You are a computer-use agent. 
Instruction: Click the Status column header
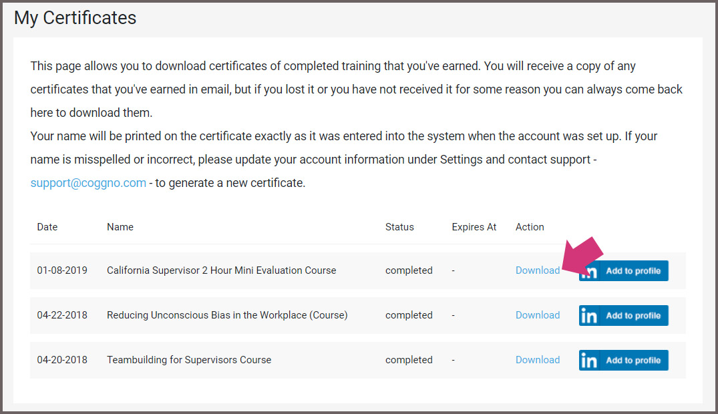point(399,227)
